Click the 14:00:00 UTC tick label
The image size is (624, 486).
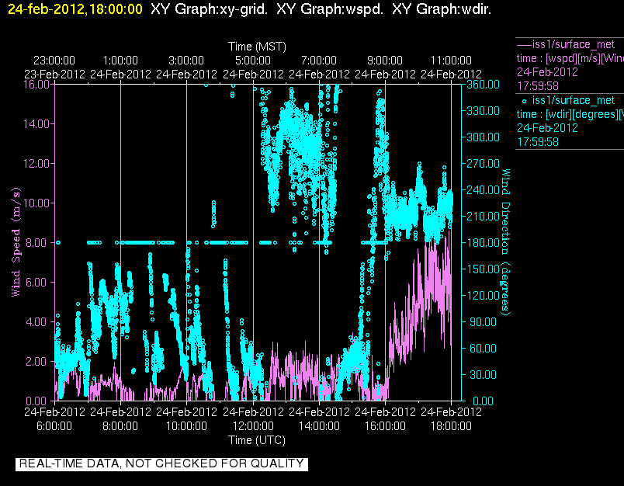(319, 426)
